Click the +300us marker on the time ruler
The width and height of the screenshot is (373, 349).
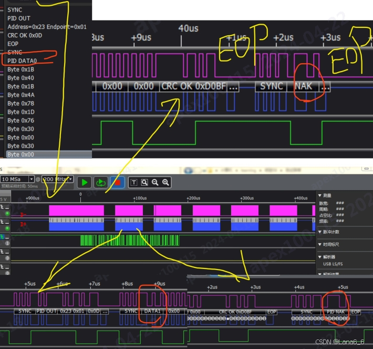tap(247, 198)
